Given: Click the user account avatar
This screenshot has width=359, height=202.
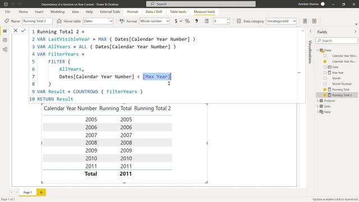Looking at the screenshot, I should coord(323,4).
